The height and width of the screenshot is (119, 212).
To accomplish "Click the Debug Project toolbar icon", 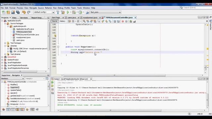I will [74, 12].
